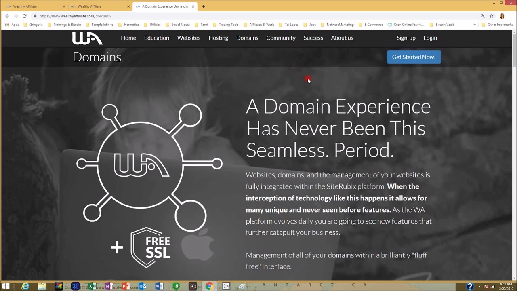Click the Wealthy Affiliate WA logo
Viewport: 517px width, 291px height.
tap(87, 38)
